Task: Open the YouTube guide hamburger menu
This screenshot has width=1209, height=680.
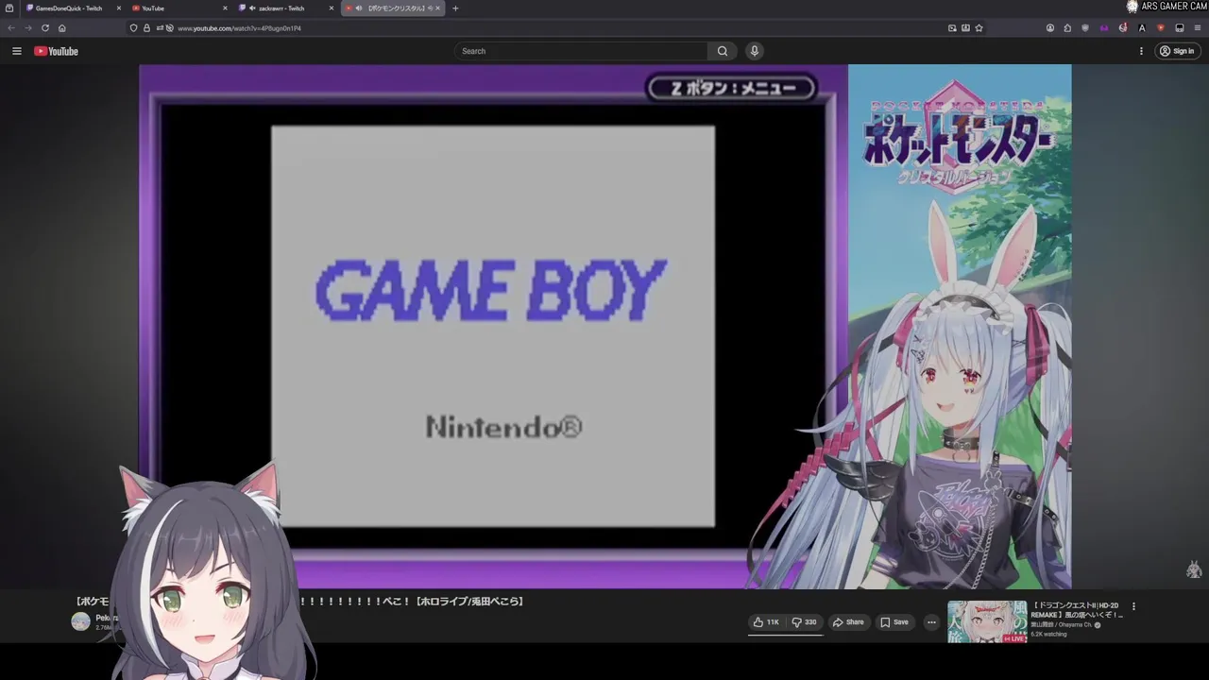Action: coord(16,51)
